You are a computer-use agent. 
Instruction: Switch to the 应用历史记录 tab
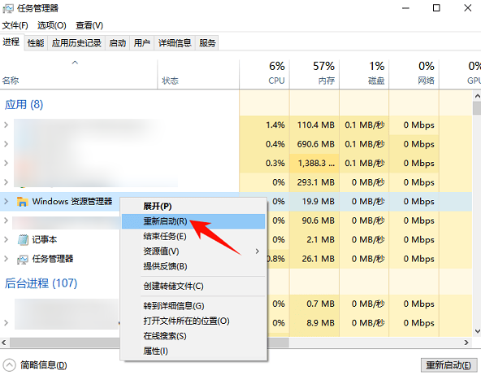pyautogui.click(x=76, y=43)
